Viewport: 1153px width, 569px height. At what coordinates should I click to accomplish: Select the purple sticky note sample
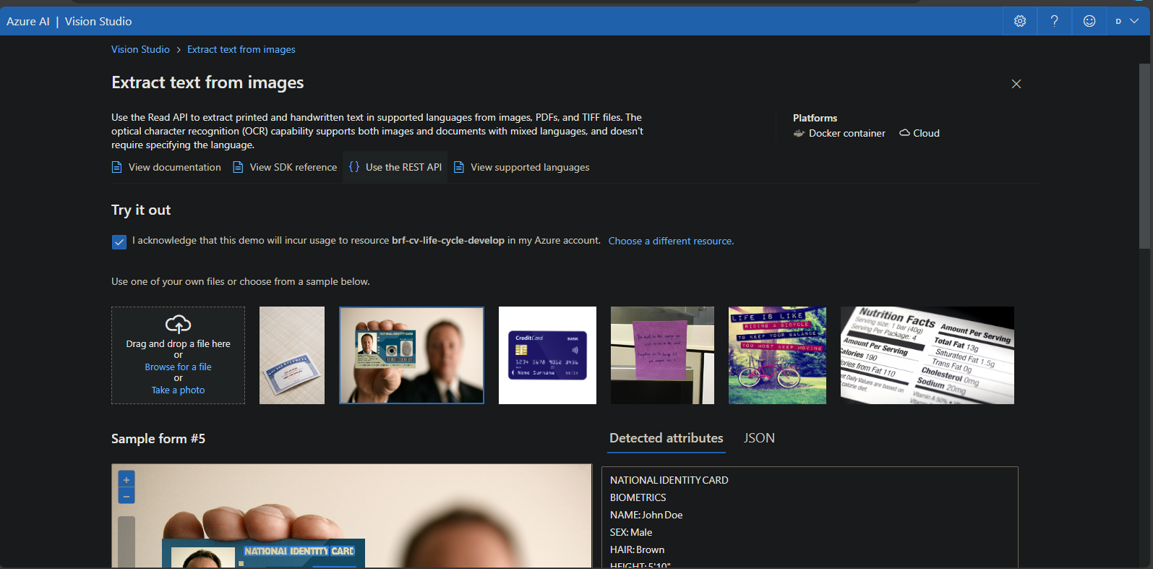coord(662,355)
